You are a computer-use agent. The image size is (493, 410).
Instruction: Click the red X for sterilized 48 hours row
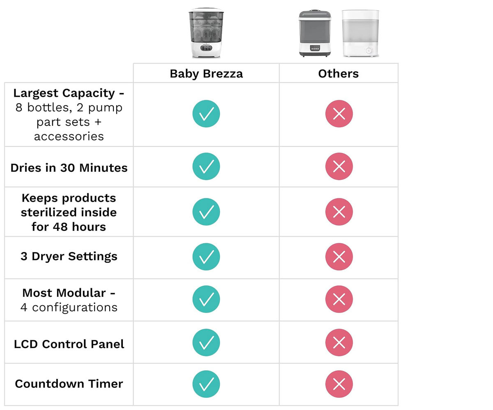(339, 212)
